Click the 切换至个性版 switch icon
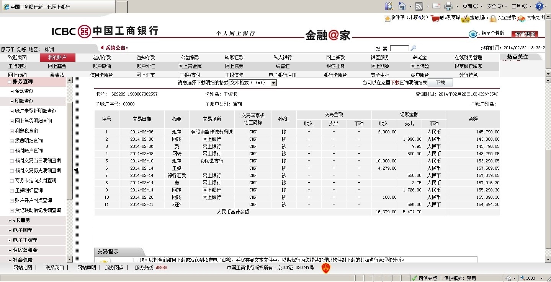This screenshot has width=551, height=282. click(x=473, y=34)
